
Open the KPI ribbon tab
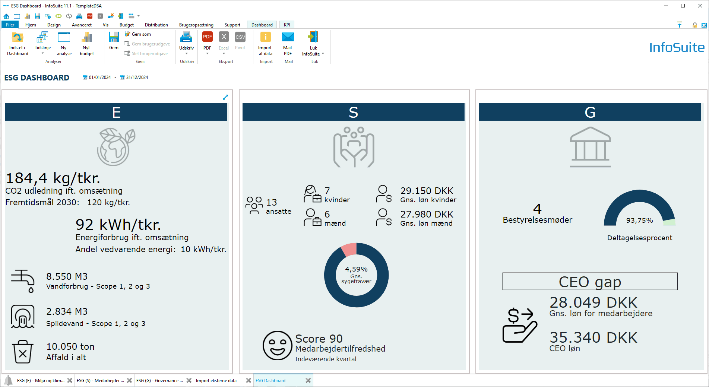coord(287,25)
